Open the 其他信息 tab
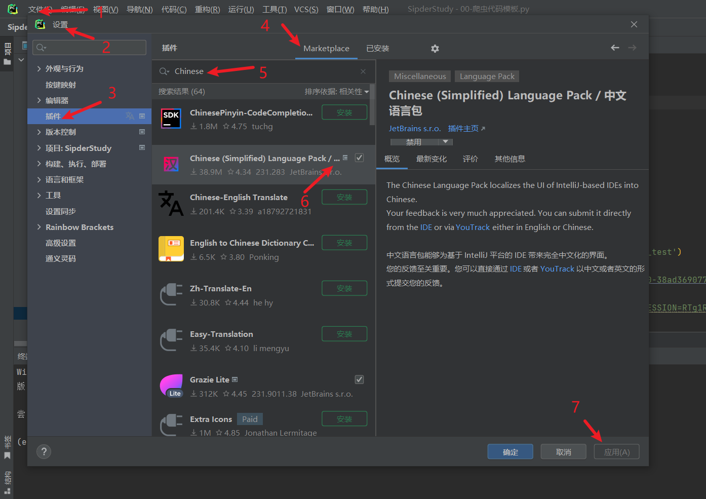The image size is (706, 499). 510,159
